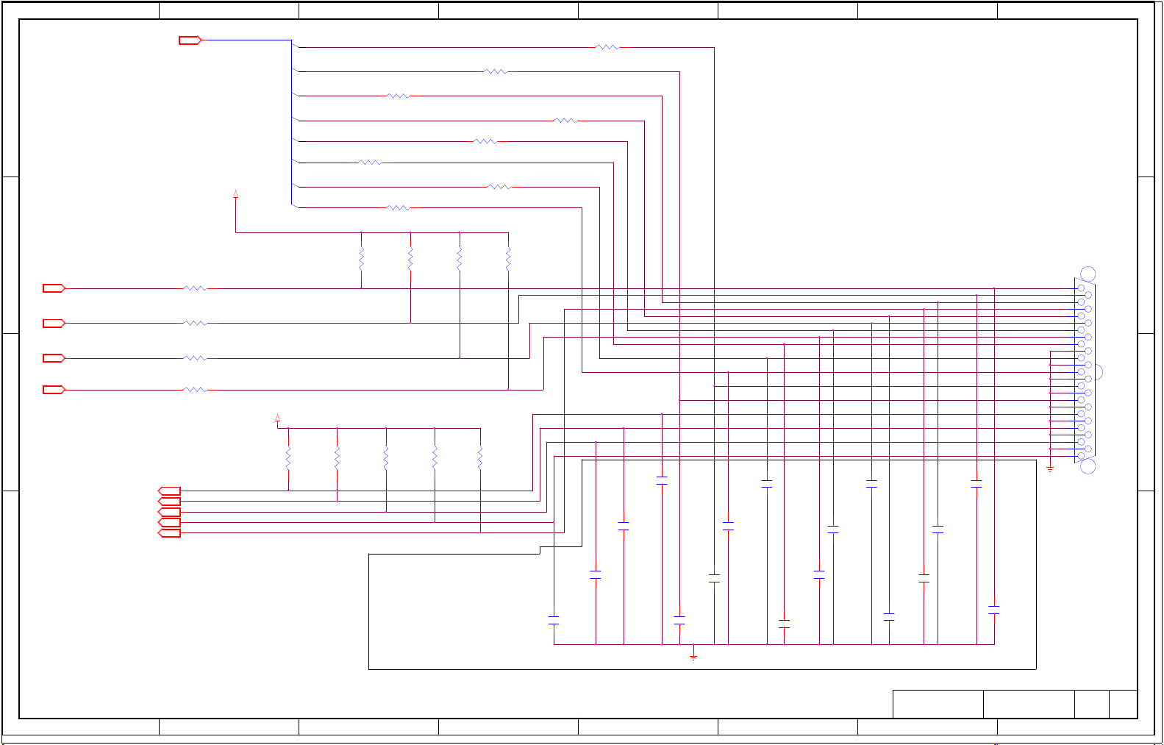Select the rightmost capacitor in the capacitor bank
Screen dimensions: 1164x745
[x=994, y=610]
